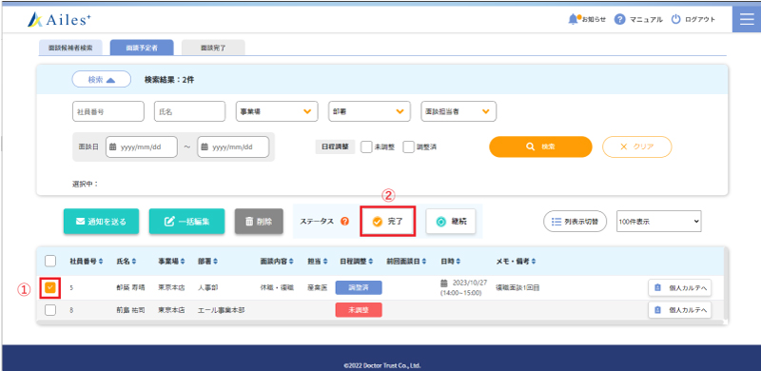This screenshot has width=761, height=371.
Task: Sort by 面談内容 column arrows
Action: tap(292, 262)
